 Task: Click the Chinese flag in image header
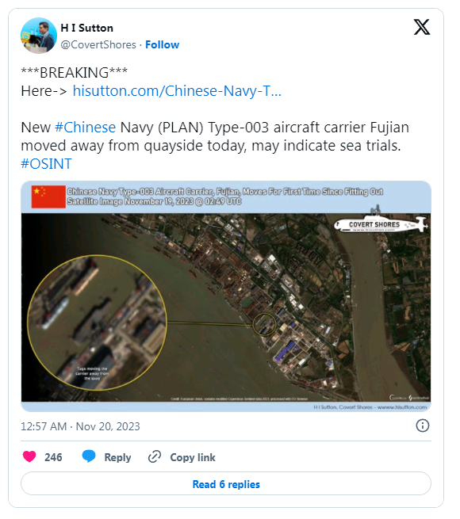point(48,197)
